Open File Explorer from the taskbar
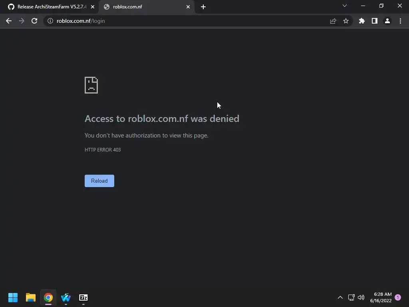This screenshot has width=409, height=307. tap(31, 297)
